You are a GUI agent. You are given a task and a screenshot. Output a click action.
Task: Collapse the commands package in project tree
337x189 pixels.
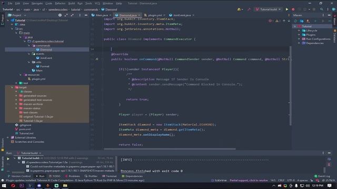coord(29,46)
